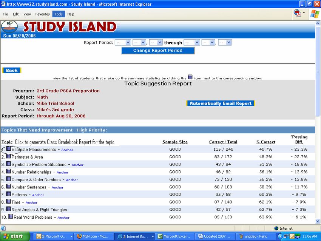The width and height of the screenshot is (321, 241).
Task: Open the View menu
Action: pyautogui.click(x=27, y=14)
